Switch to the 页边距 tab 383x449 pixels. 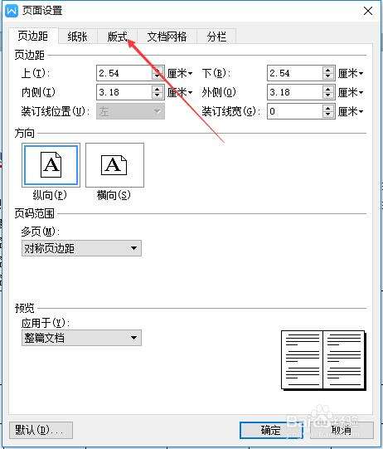(x=33, y=36)
